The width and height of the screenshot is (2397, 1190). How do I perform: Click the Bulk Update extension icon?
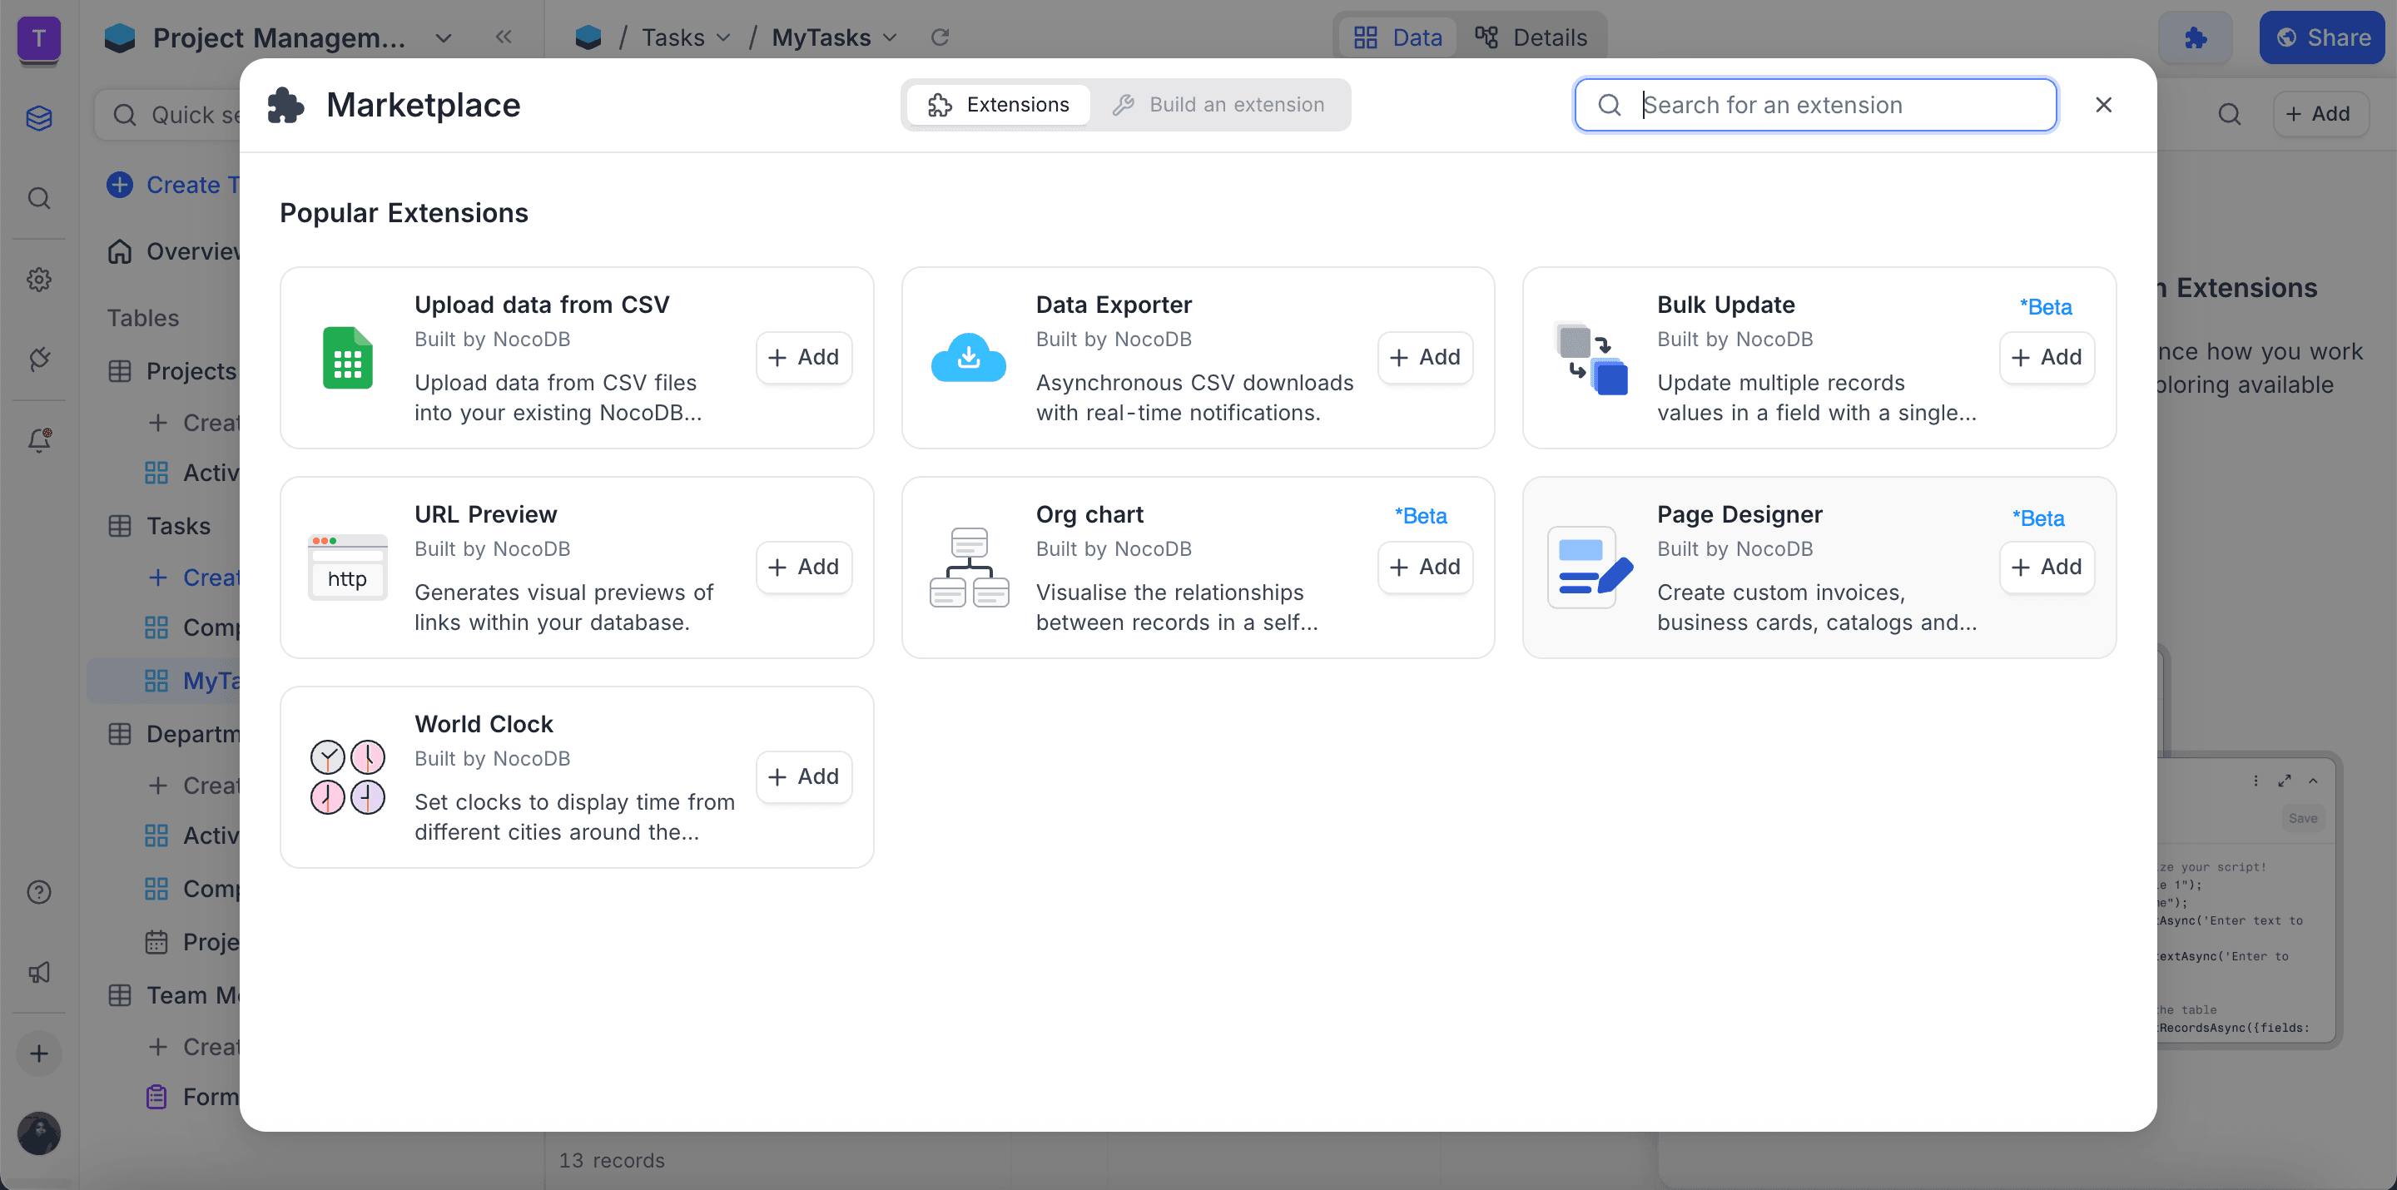tap(1591, 358)
